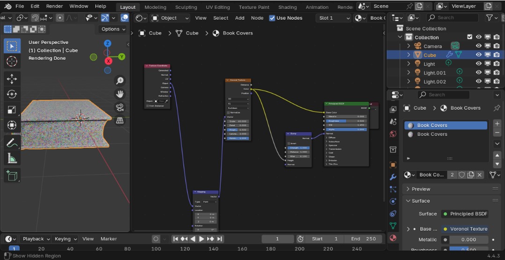Disable Cube in renders via camera icon
This screenshot has width=505, height=260.
(497, 55)
